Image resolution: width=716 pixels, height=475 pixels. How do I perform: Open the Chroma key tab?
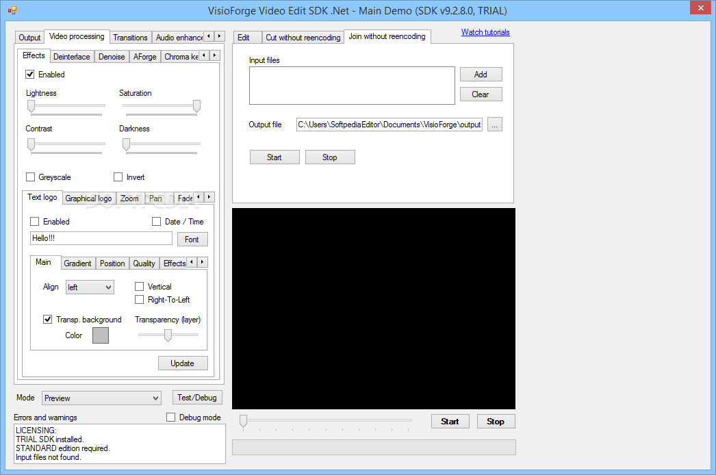click(x=181, y=57)
